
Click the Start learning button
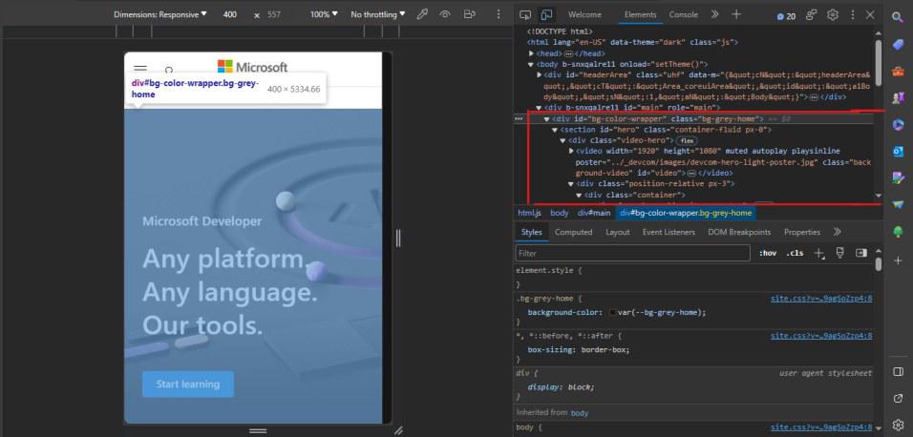pos(187,384)
